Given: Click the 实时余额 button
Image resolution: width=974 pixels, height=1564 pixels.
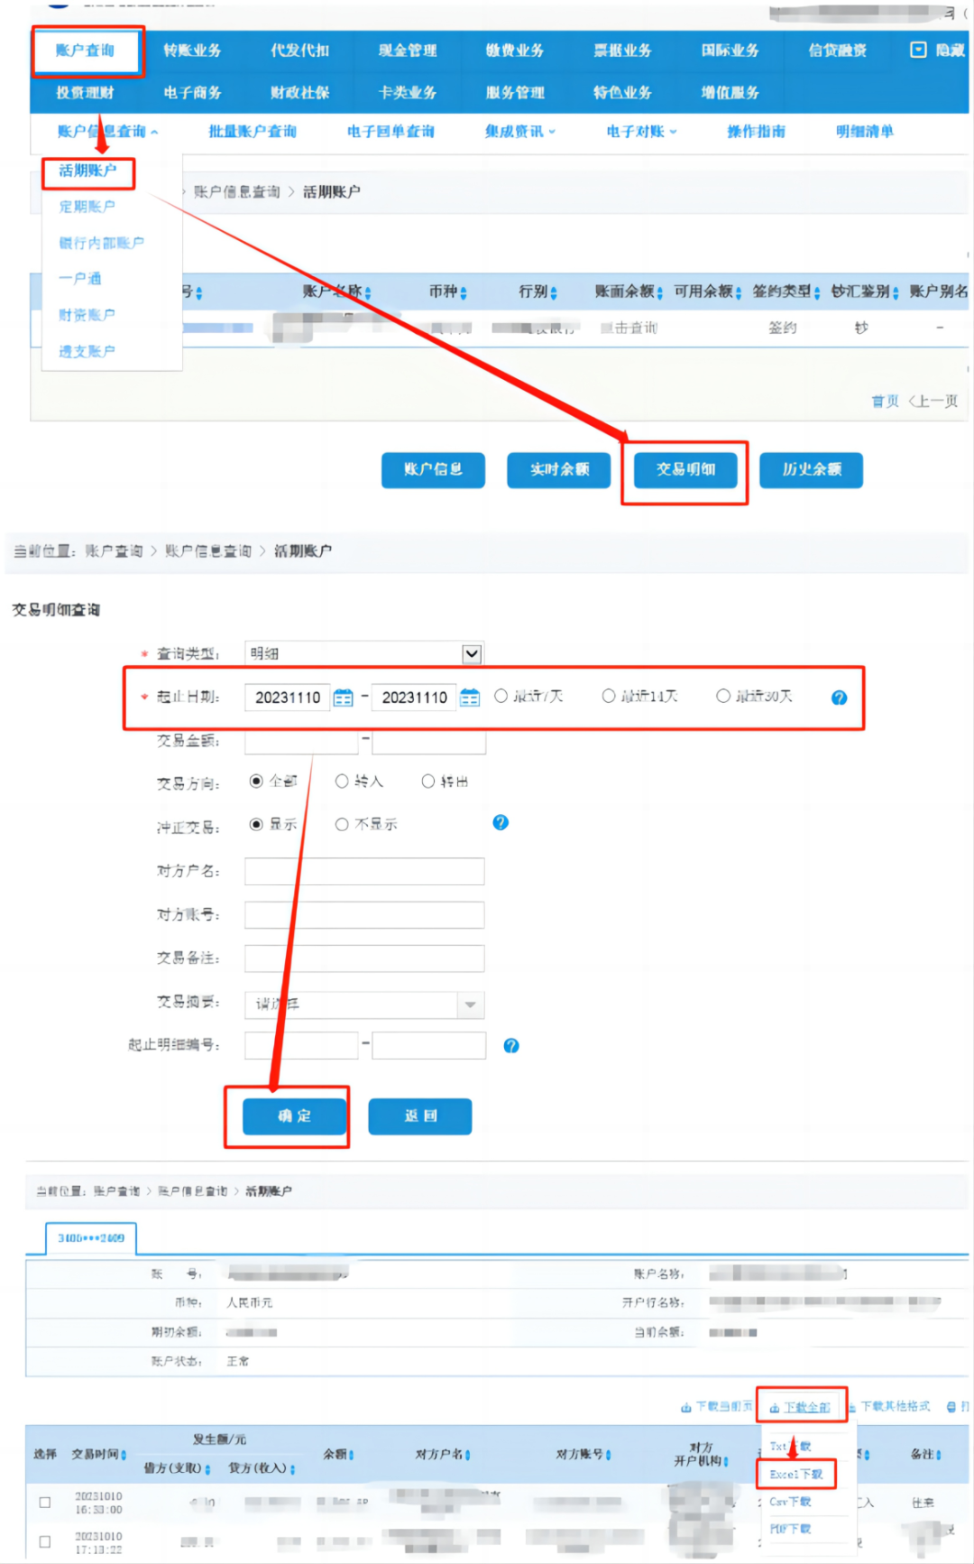Looking at the screenshot, I should tap(559, 470).
